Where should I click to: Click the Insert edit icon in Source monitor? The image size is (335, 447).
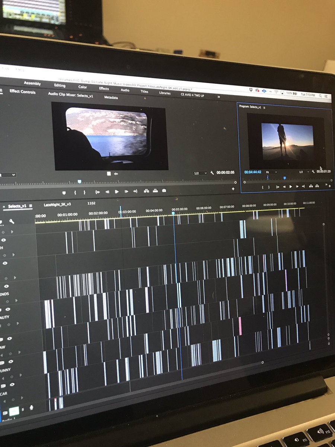pos(146,191)
